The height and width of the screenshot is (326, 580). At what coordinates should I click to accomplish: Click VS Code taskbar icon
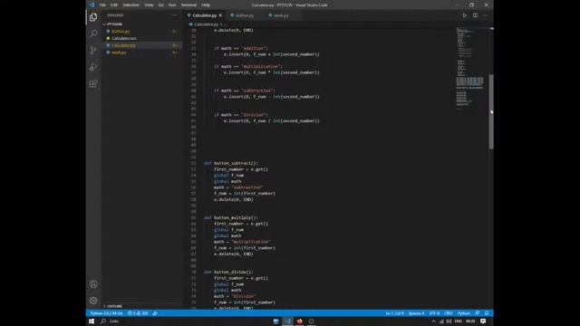287,321
